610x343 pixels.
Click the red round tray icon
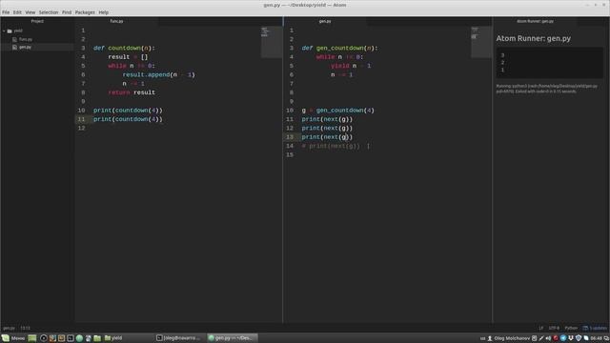click(x=556, y=338)
